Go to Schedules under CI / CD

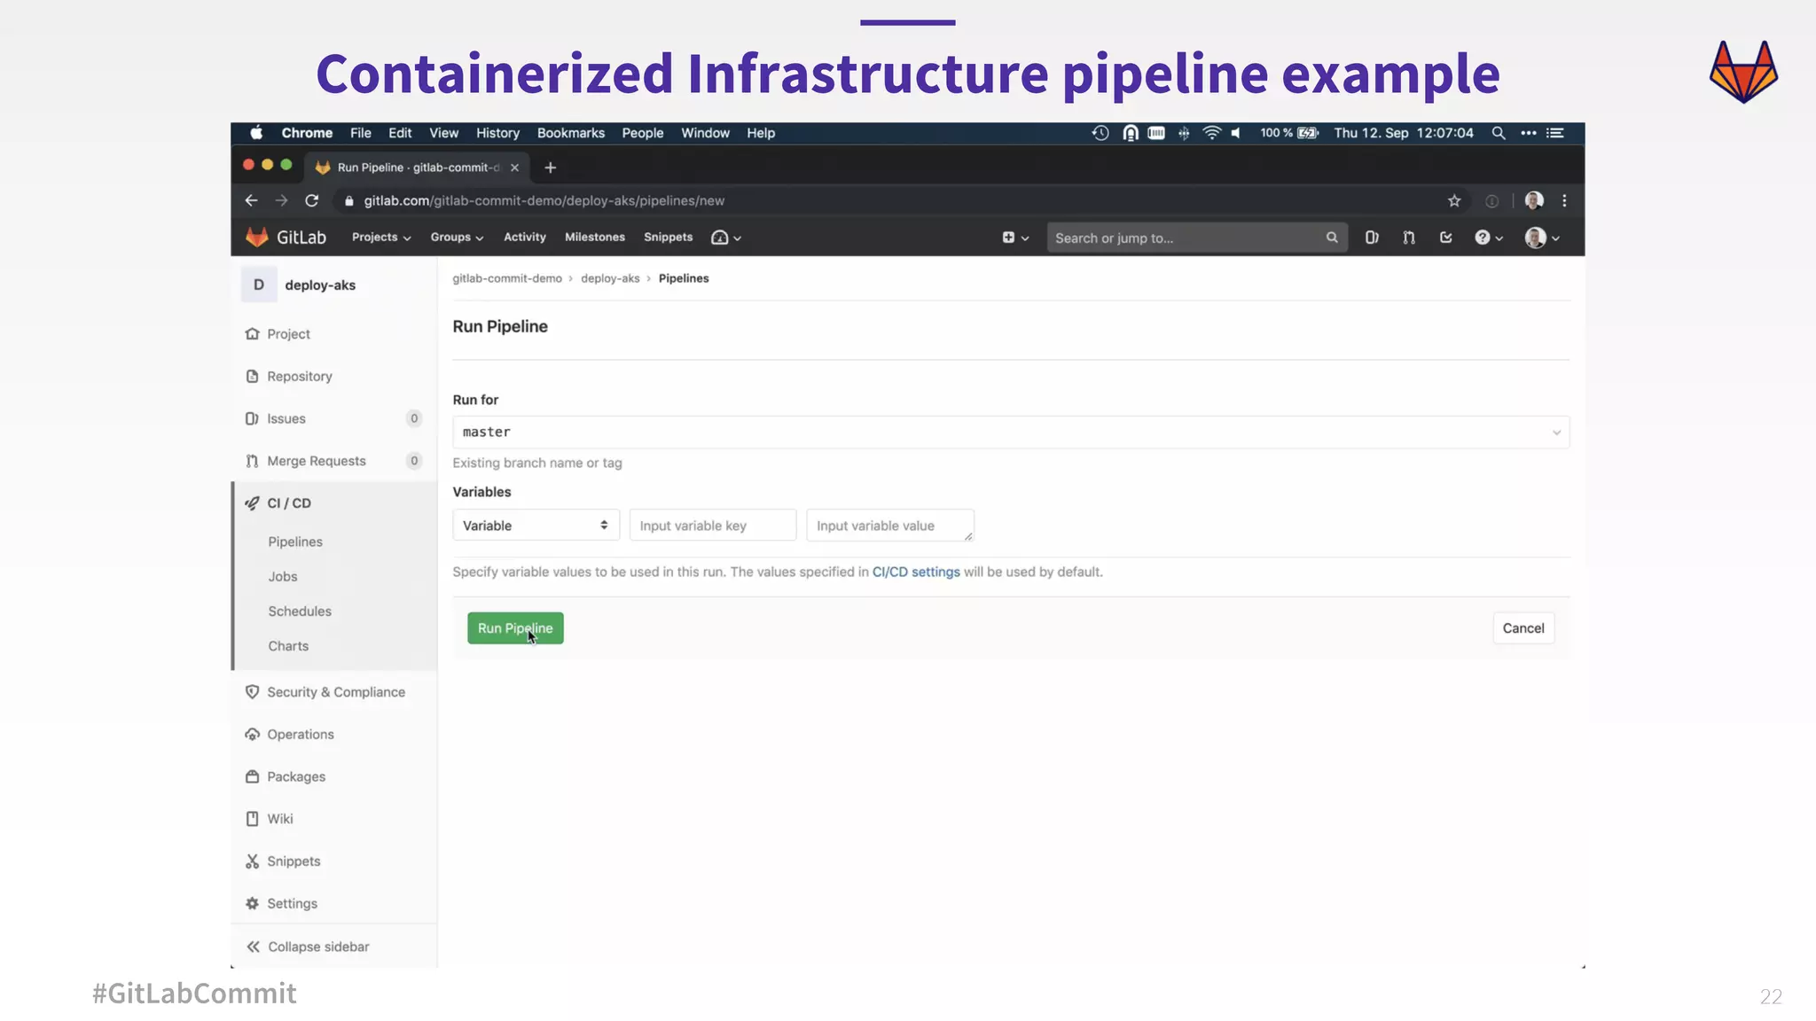[300, 612]
